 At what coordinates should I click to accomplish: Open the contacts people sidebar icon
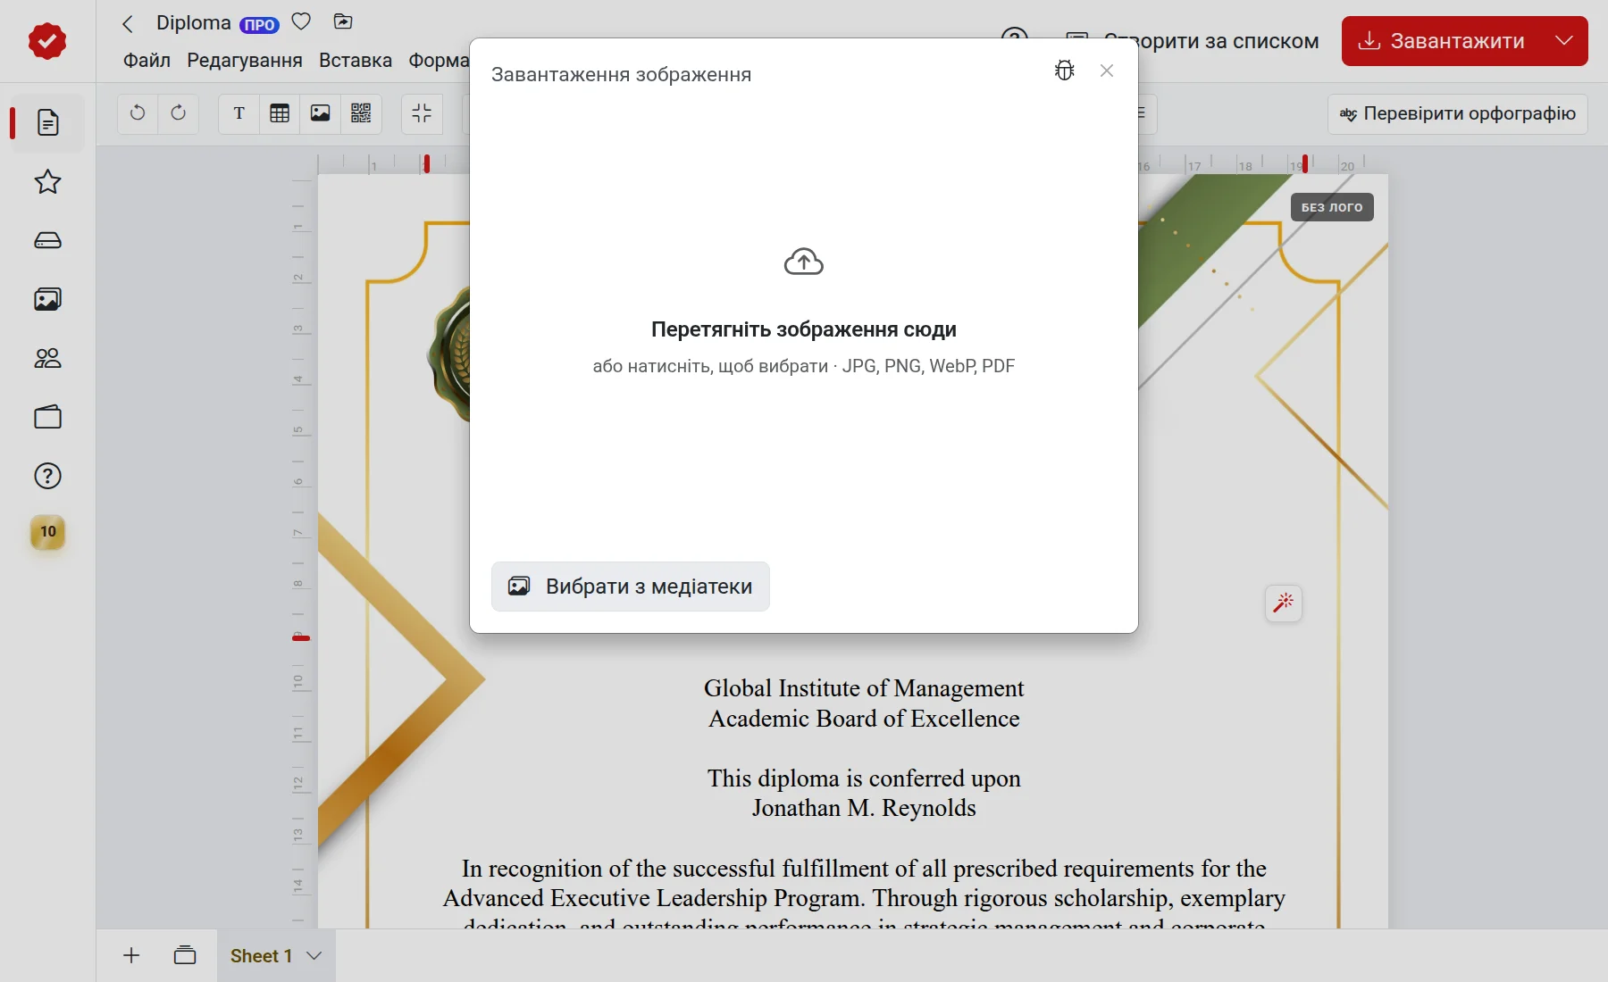(x=47, y=358)
